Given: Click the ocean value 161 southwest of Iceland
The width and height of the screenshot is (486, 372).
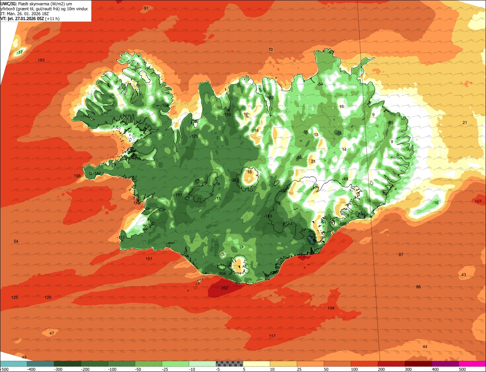Looking at the screenshot, I should tap(149, 259).
